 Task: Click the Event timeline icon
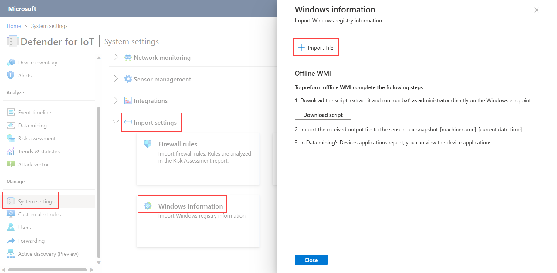11,112
